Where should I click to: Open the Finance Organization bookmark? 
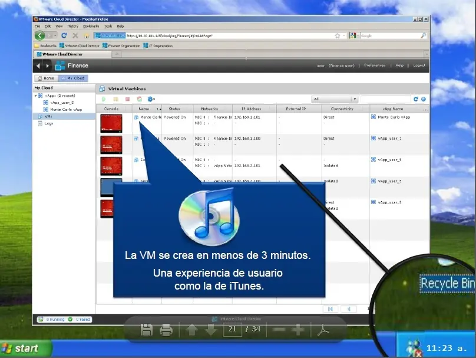click(x=121, y=46)
